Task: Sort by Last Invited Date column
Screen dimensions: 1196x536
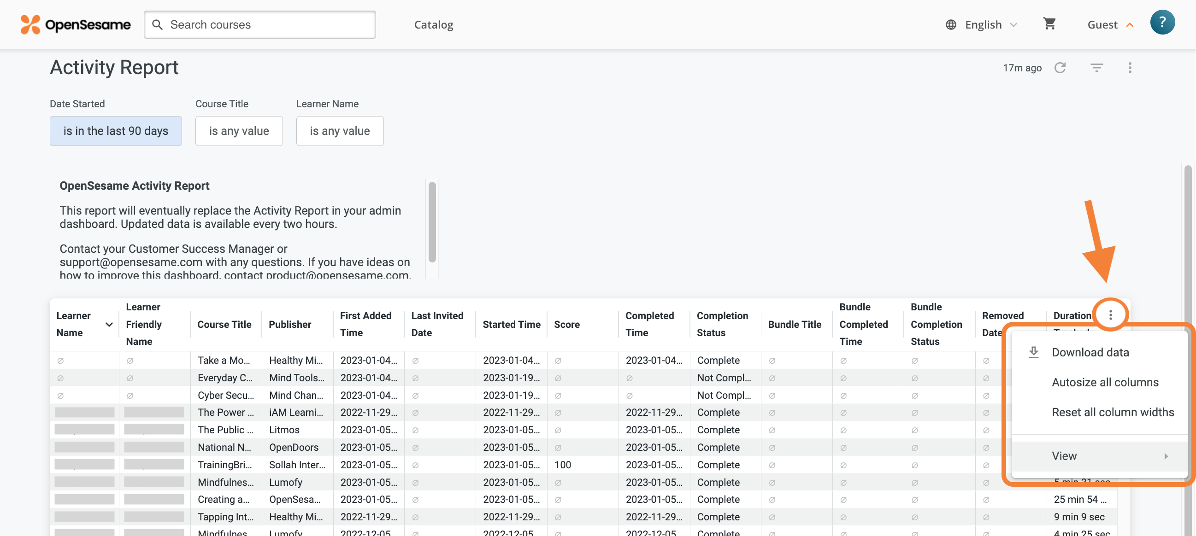Action: (437, 324)
